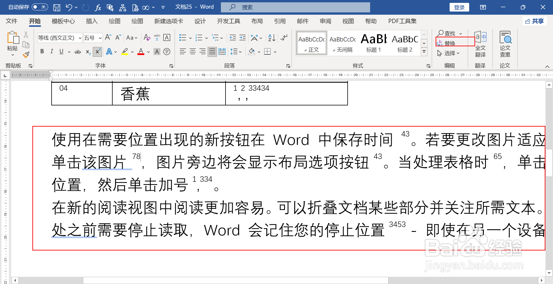Click the Login button
The image size is (553, 284).
[x=459, y=7]
